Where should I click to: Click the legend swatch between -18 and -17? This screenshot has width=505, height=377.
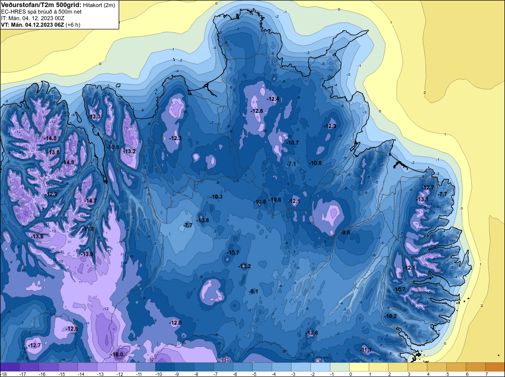click(10, 367)
